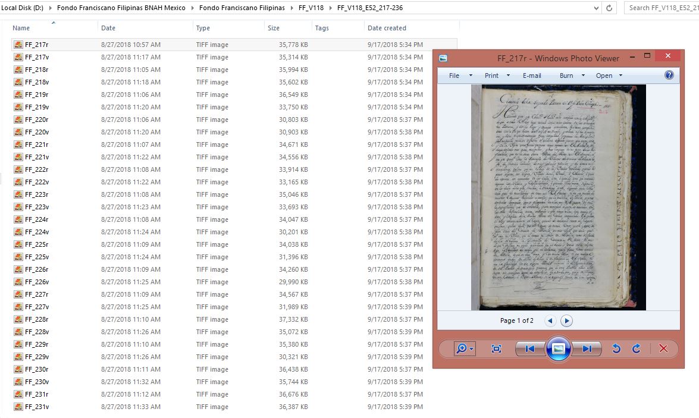Delete the photo using red X icon
The image size is (699, 418).
pos(663,349)
